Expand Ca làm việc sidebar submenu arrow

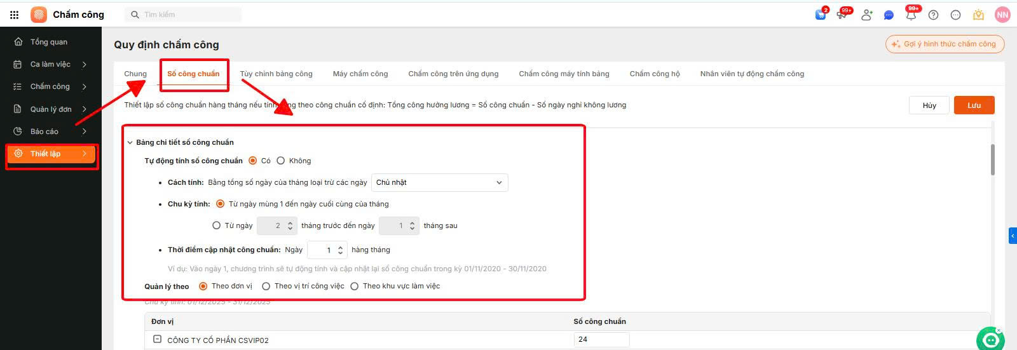pyautogui.click(x=85, y=64)
